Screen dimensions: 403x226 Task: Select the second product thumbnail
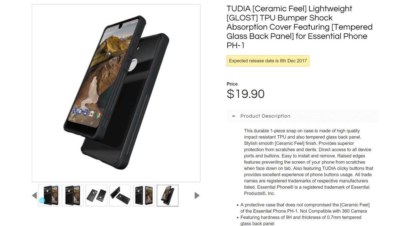coord(73,196)
